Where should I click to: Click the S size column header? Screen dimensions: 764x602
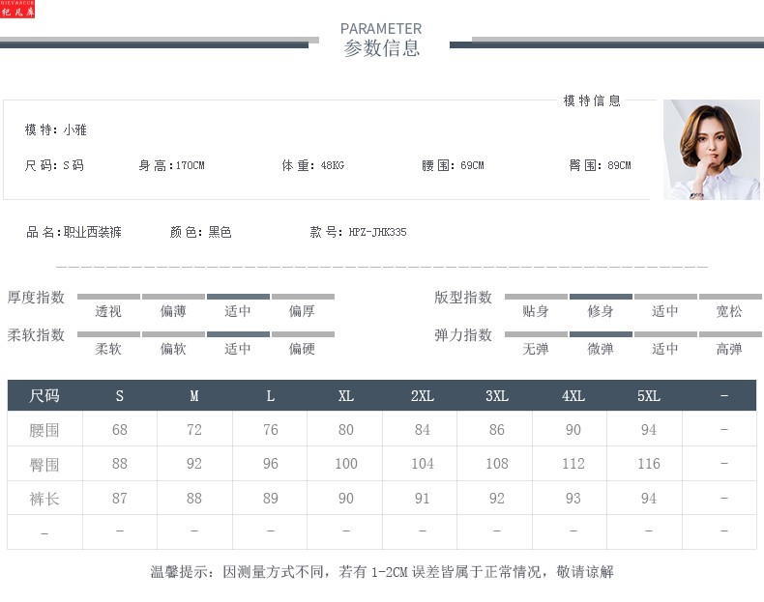pos(120,396)
